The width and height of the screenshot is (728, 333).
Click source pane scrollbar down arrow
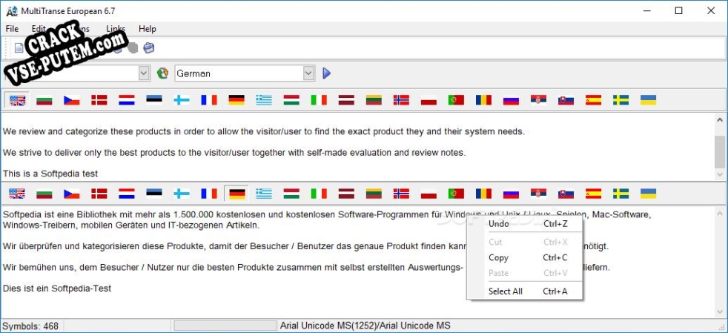coord(720,174)
